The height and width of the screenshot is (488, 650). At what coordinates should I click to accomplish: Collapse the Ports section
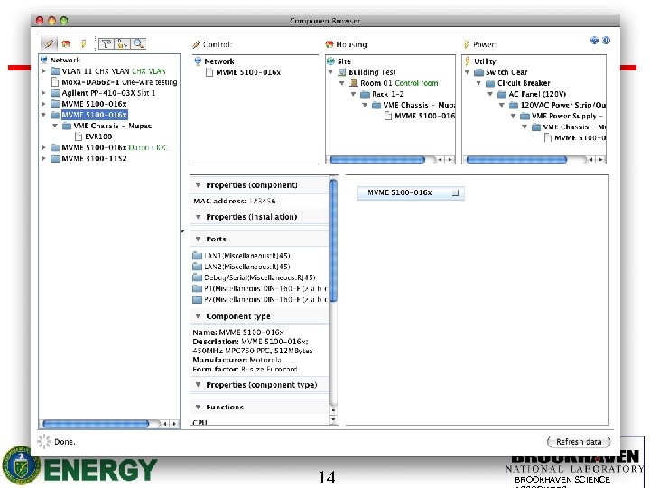coord(198,239)
